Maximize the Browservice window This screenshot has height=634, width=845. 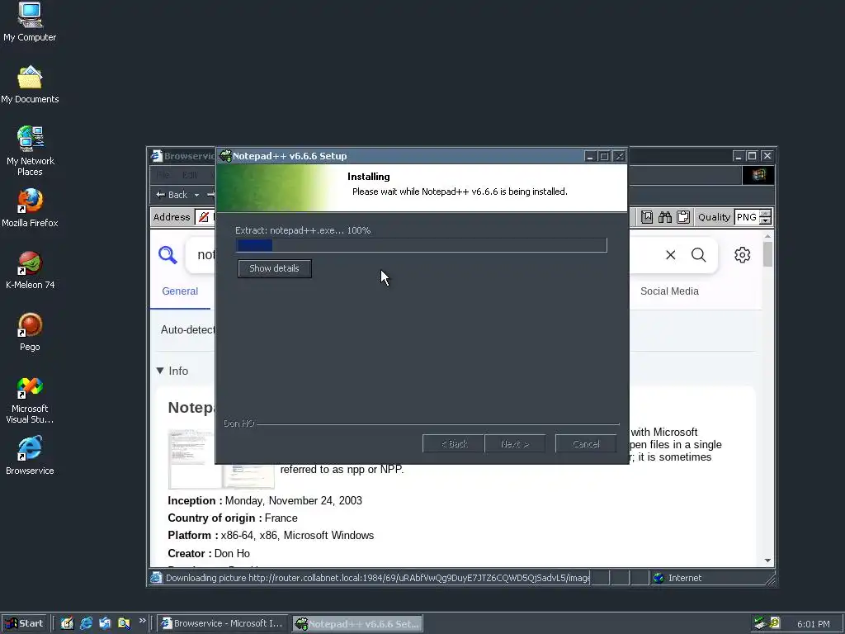(x=753, y=156)
